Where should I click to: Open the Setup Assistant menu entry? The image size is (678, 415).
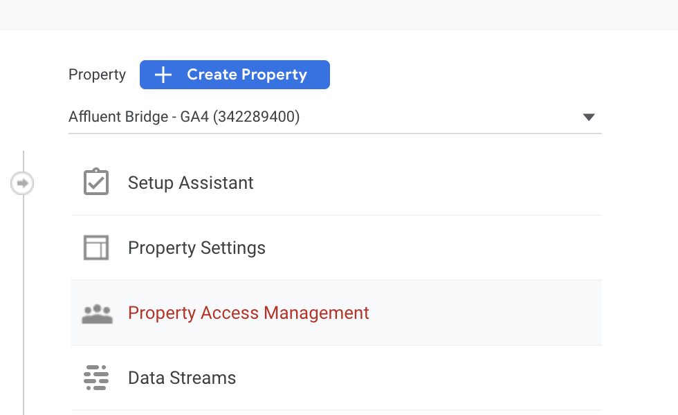(x=190, y=182)
